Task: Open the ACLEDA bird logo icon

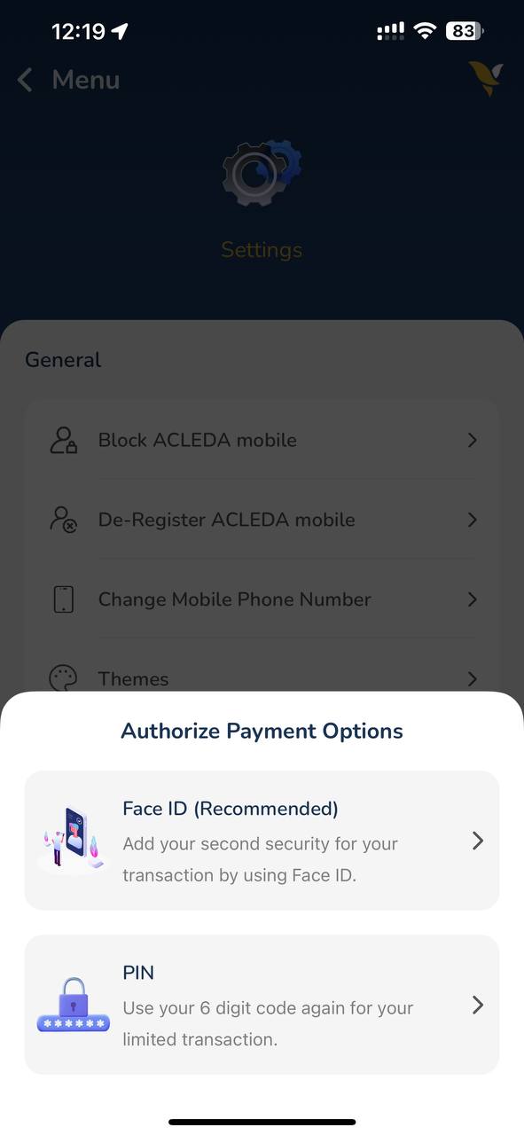Action: coord(486,78)
